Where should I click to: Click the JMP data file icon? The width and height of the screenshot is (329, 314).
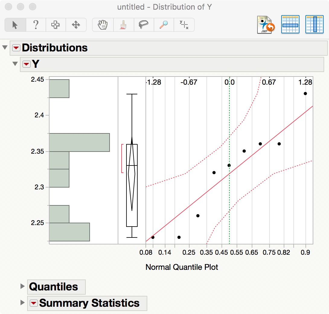pos(265,24)
